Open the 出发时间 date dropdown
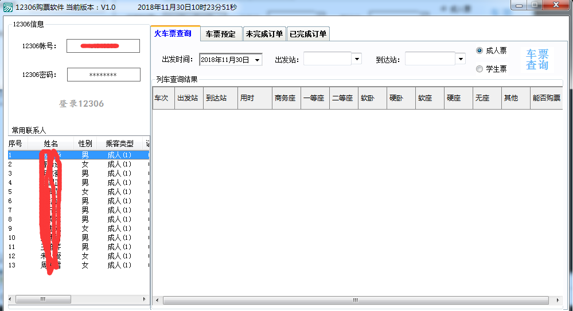The height and width of the screenshot is (311, 573). pyautogui.click(x=257, y=60)
